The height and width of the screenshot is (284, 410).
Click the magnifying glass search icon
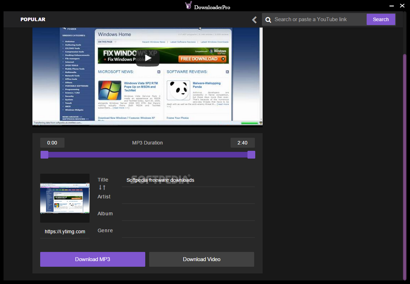pyautogui.click(x=268, y=20)
